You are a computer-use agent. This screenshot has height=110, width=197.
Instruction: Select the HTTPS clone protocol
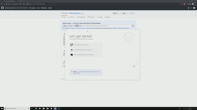(77, 26)
